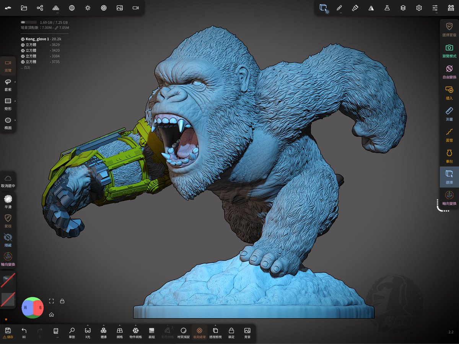The width and height of the screenshot is (459, 344).
Task: Open the topology menu with stacked bricks icon
Action: (x=56, y=8)
